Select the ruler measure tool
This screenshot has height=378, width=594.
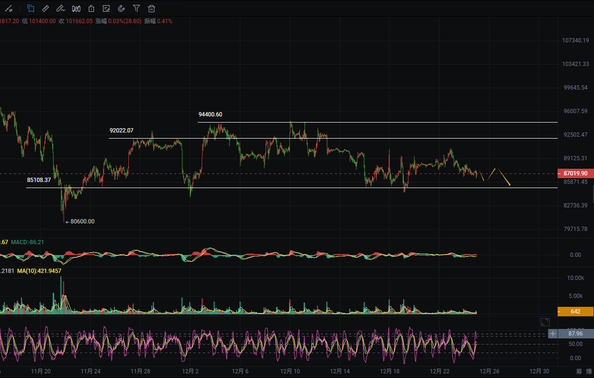45,8
